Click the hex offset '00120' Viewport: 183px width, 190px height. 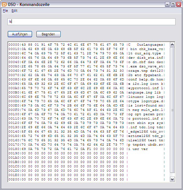14,123
